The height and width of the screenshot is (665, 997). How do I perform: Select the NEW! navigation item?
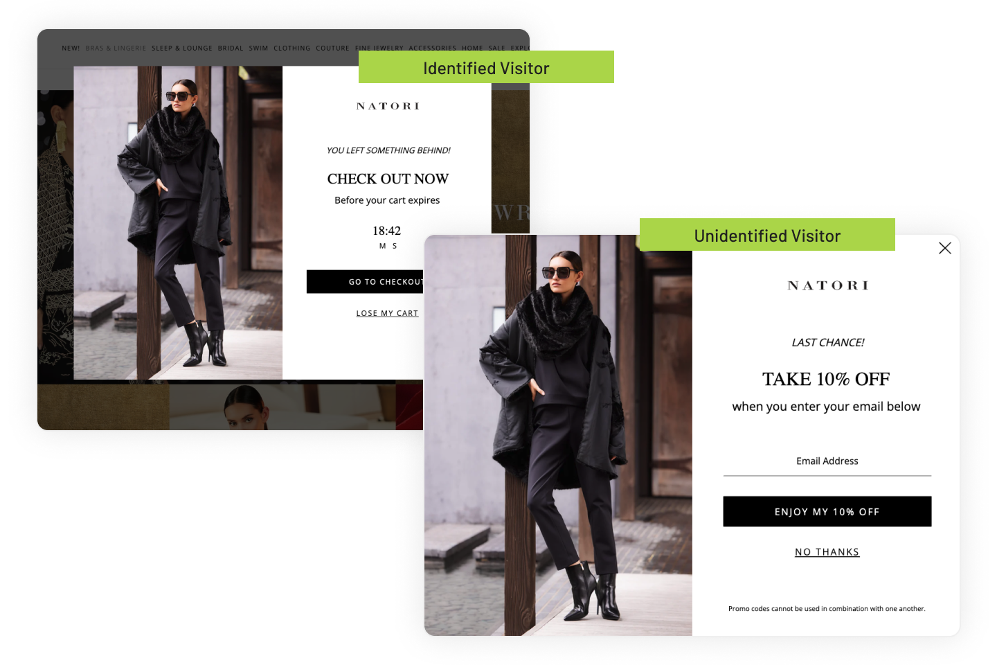pos(71,48)
